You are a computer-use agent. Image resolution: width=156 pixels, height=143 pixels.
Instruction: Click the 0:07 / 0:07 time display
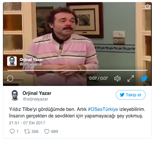pos(98,78)
